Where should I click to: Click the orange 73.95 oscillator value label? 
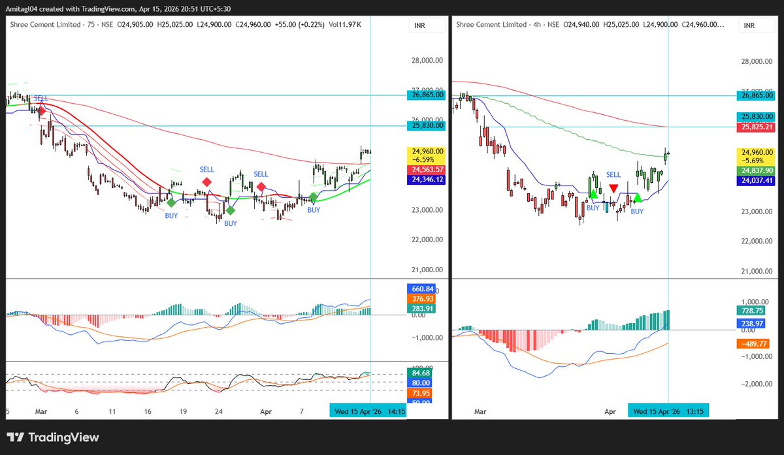(x=419, y=393)
